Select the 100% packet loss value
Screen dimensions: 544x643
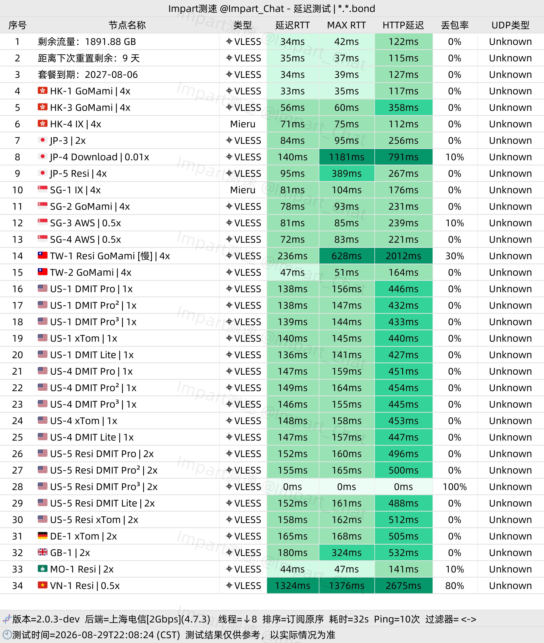(455, 486)
